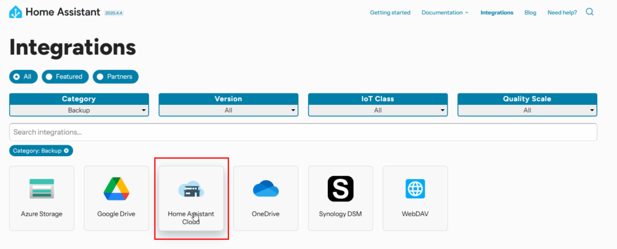Click the Home Assistant logo icon
617x249 pixels.
pyautogui.click(x=16, y=11)
